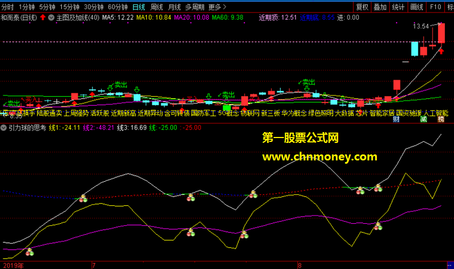Switch to the 1分钟 period tab

click(x=27, y=7)
